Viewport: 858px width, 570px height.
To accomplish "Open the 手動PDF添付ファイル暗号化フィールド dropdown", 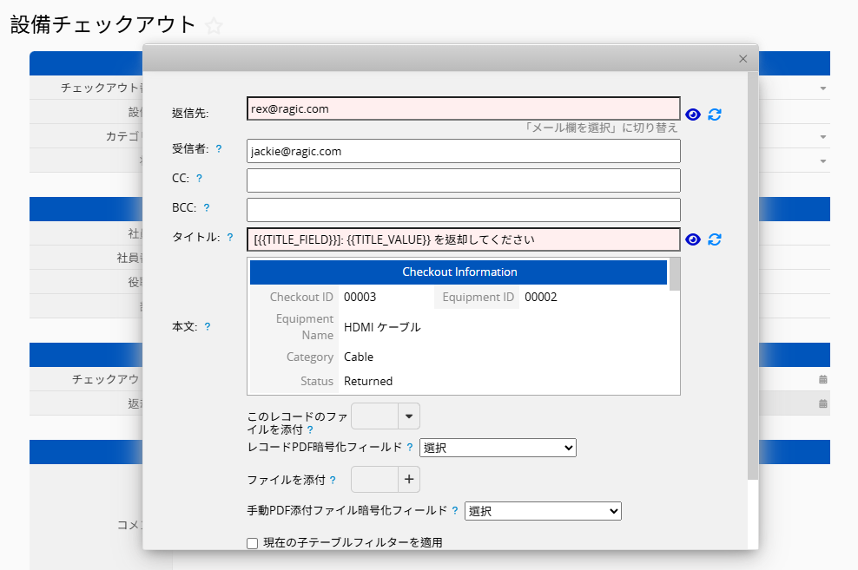I will (x=543, y=511).
